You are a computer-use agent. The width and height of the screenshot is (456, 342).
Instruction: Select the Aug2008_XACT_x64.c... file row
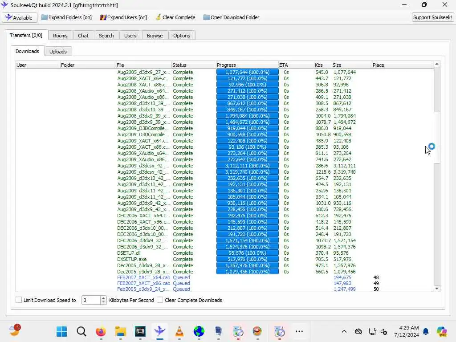(x=224, y=78)
